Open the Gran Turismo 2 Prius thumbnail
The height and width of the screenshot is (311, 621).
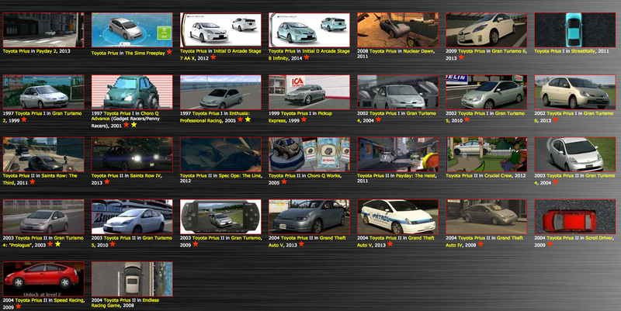pos(43,92)
